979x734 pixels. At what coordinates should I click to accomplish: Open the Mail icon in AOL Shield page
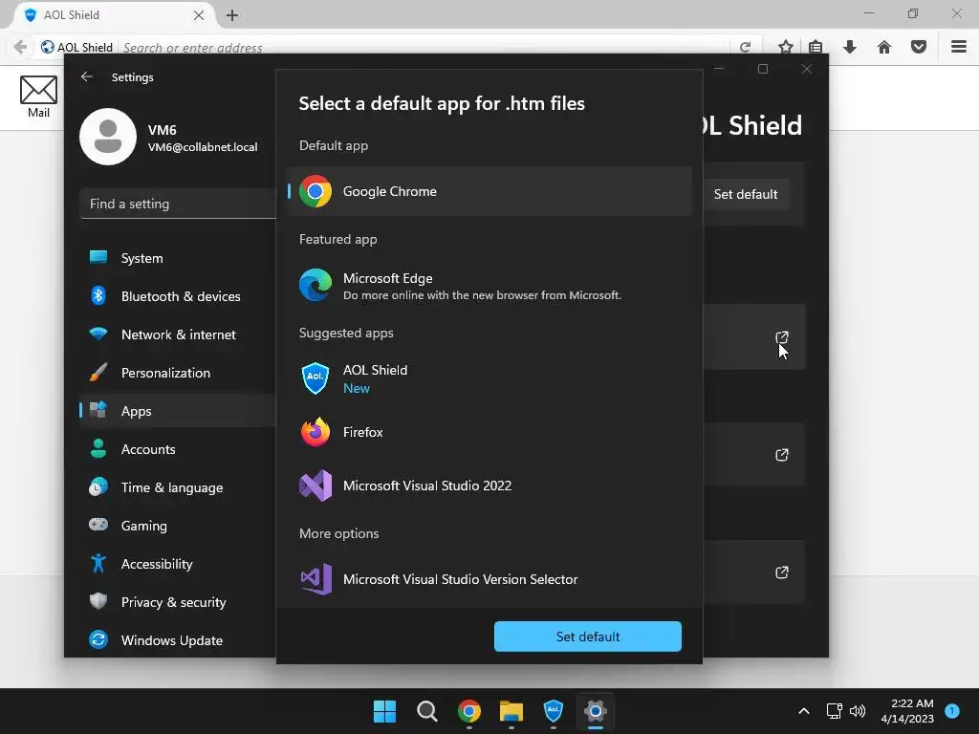[38, 97]
